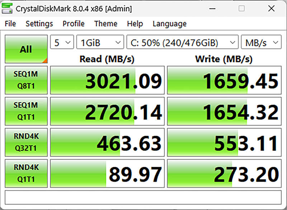Image resolution: width=287 pixels, height=210 pixels.
Task: Open the drive selector showing C: 50%
Action: click(182, 42)
